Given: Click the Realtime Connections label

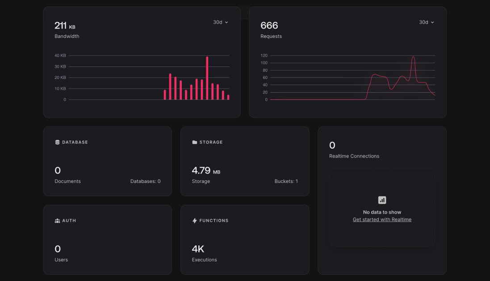Looking at the screenshot, I should pyautogui.click(x=354, y=156).
